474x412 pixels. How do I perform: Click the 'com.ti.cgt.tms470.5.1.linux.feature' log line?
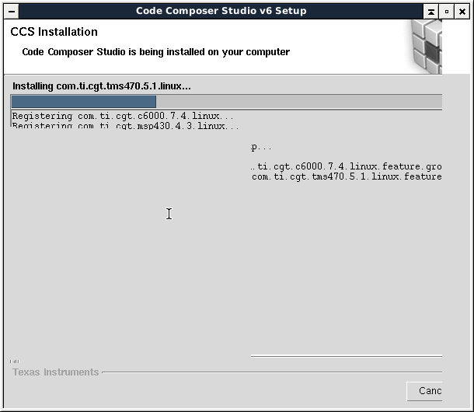coord(347,176)
